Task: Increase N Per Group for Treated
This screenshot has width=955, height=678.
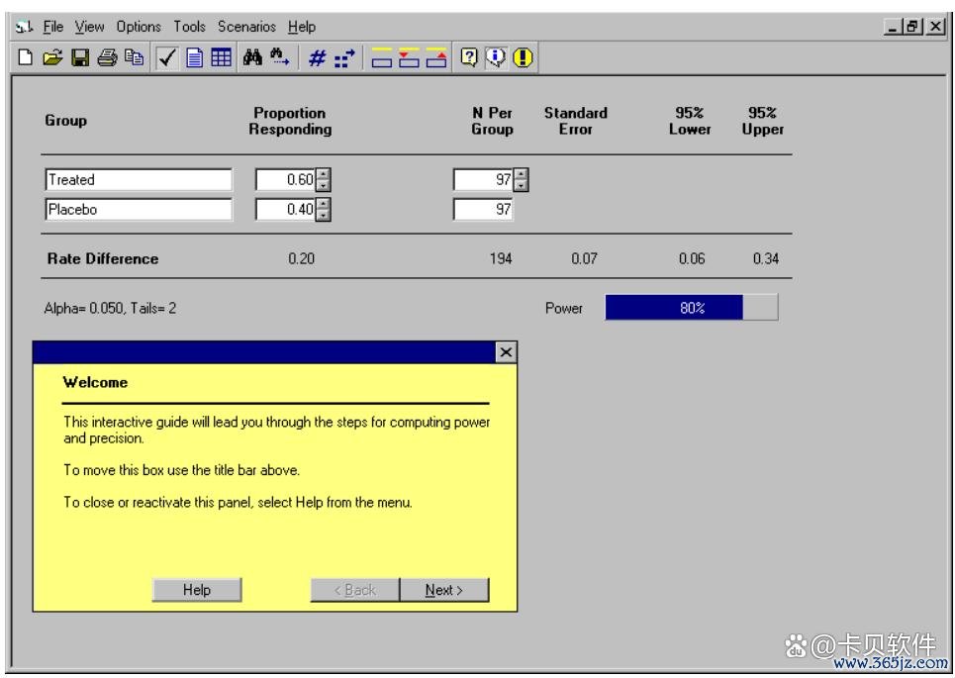Action: [x=522, y=175]
